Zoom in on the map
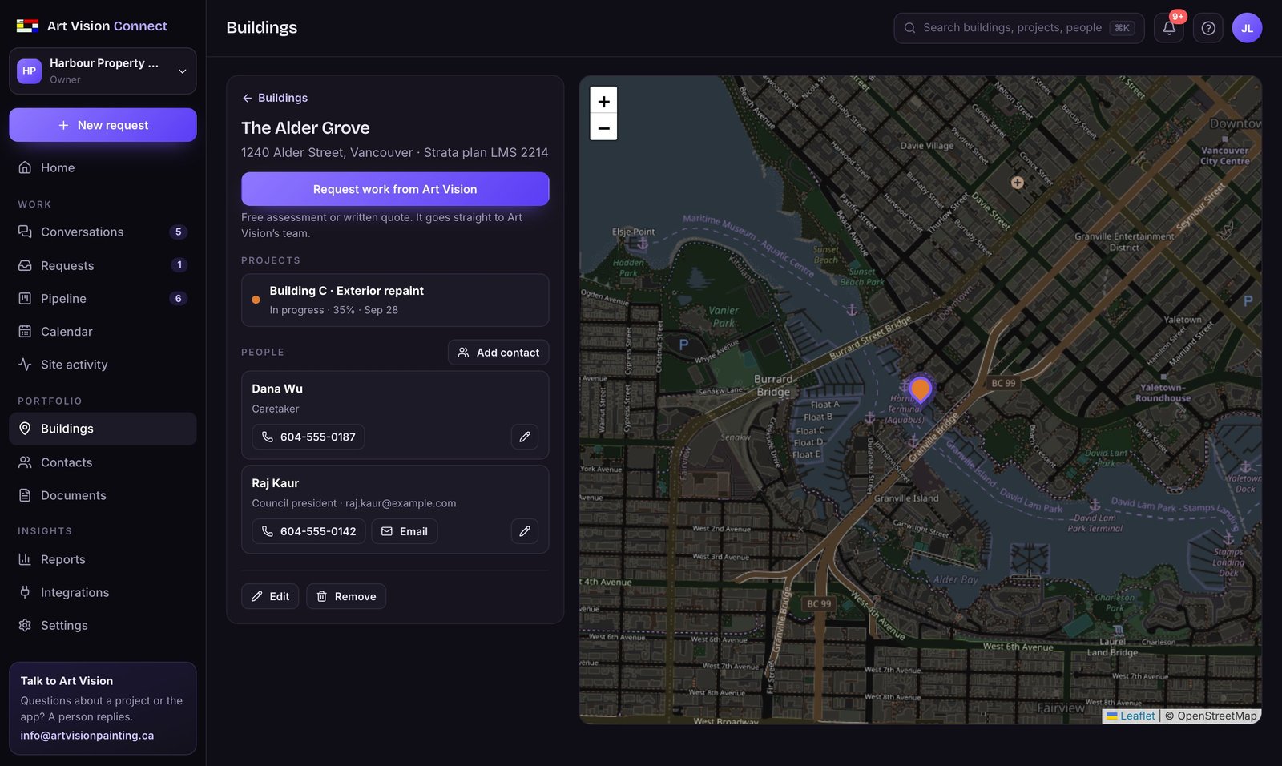1282x766 pixels. pos(603,101)
